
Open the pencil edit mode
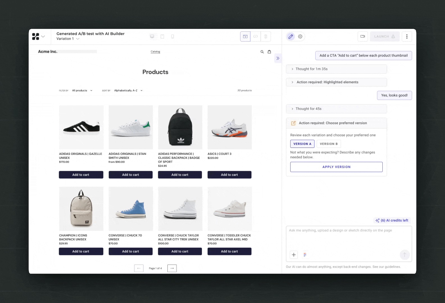click(x=291, y=36)
